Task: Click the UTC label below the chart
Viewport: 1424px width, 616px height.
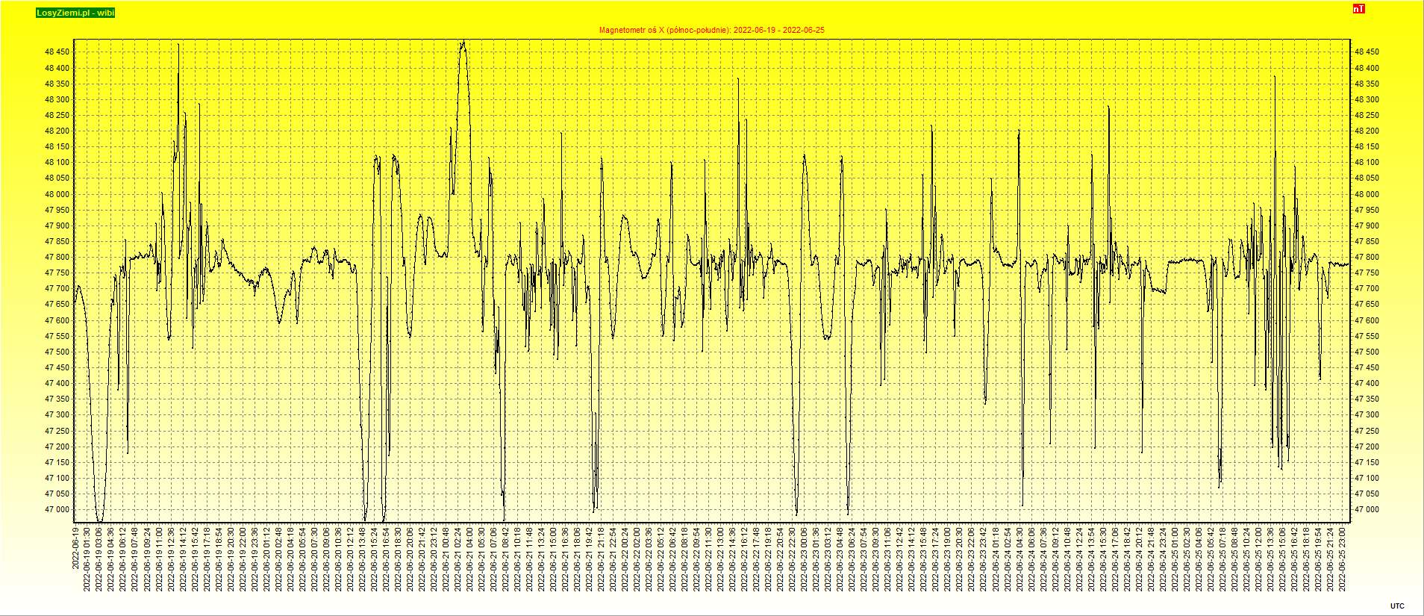Action: coord(1397,606)
